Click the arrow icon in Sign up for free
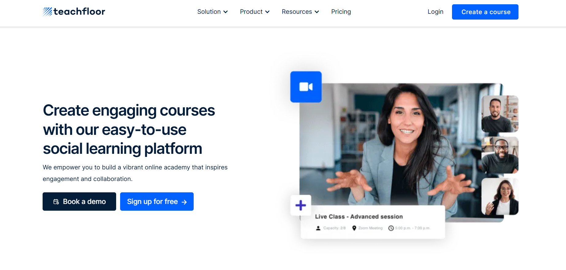566x270 pixels. (184, 202)
